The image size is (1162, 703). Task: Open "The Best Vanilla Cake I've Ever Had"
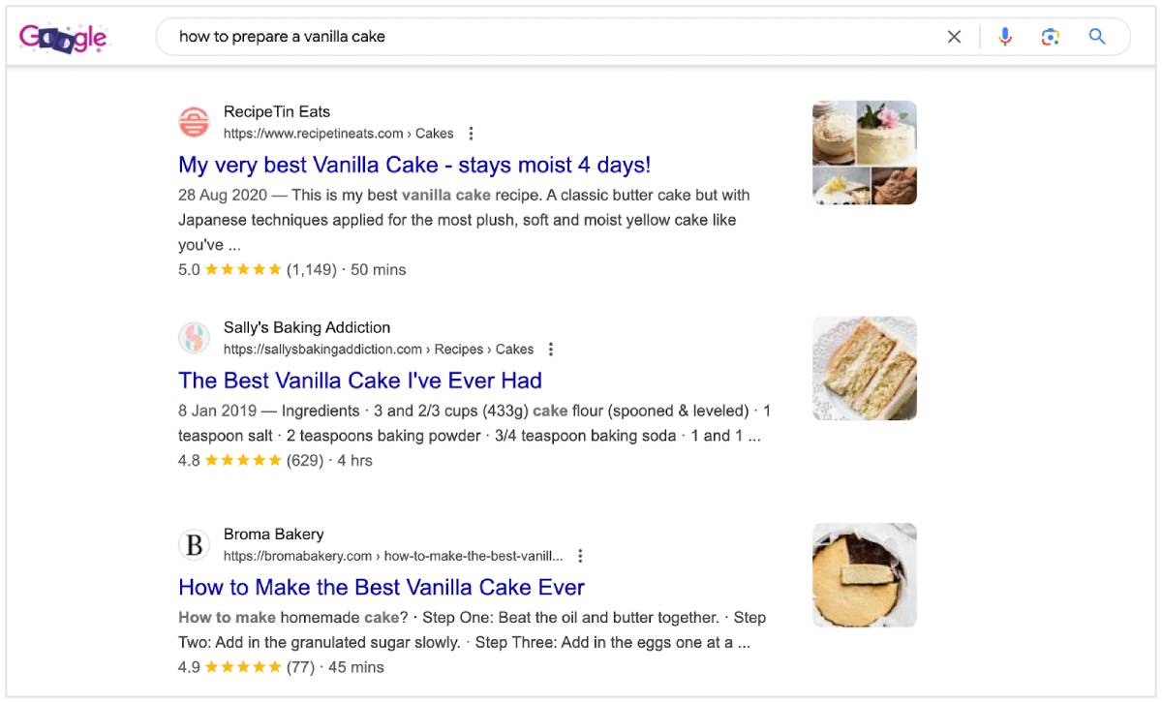pos(360,381)
